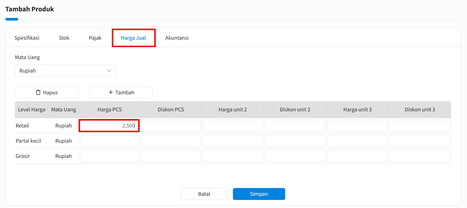467x208 pixels.
Task: Click the Batal cancel button
Action: tap(204, 194)
